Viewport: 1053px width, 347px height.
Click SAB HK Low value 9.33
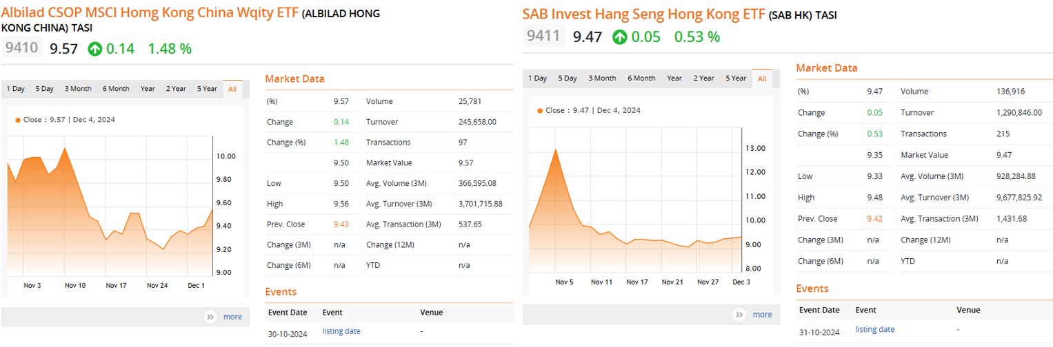tap(875, 176)
